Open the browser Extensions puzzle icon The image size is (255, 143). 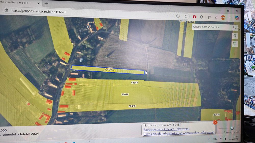pyautogui.click(x=201, y=17)
